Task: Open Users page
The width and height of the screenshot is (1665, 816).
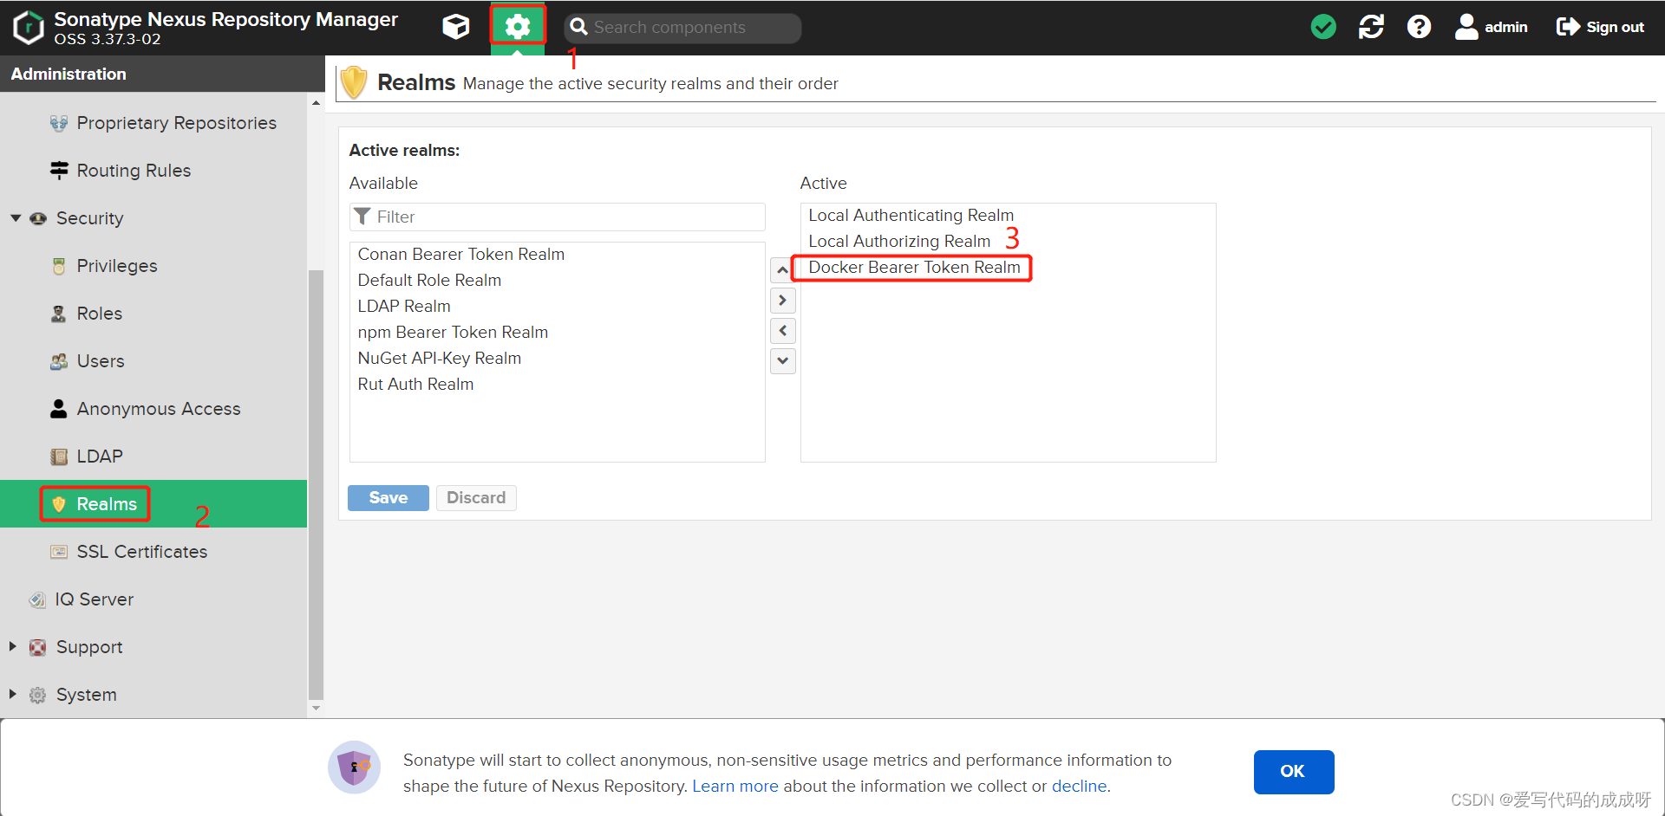Action: [x=101, y=361]
